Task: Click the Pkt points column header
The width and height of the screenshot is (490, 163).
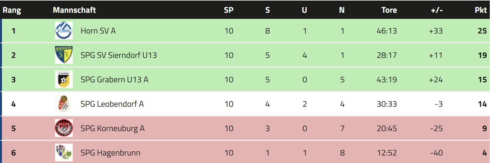Action: click(x=481, y=10)
